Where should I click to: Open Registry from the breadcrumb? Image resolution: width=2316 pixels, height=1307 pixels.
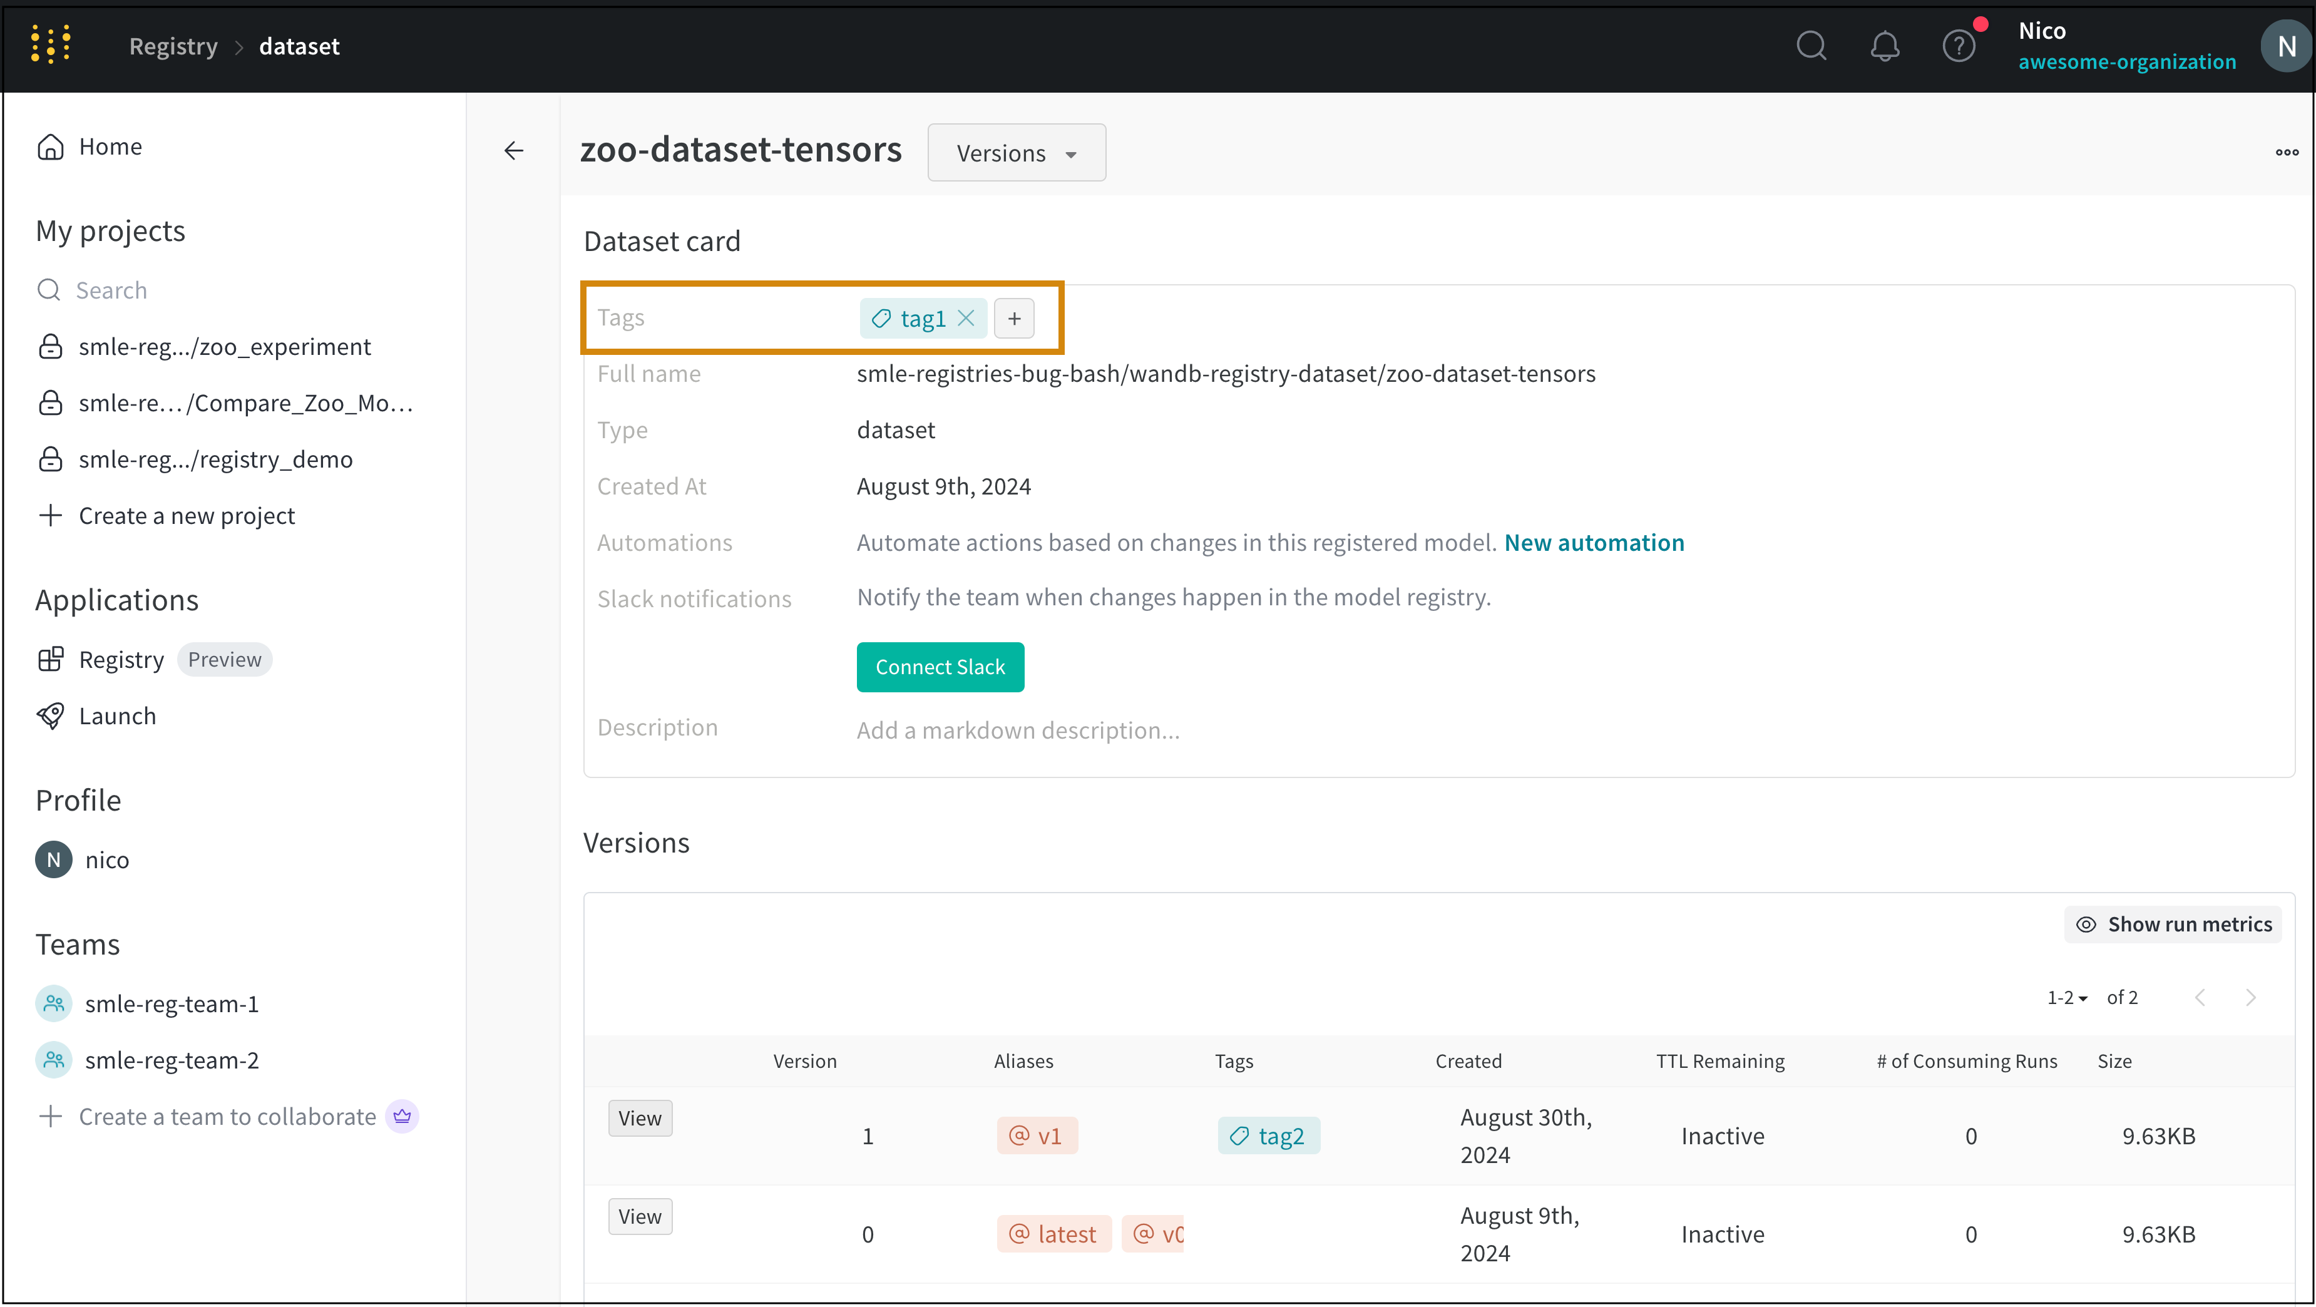[x=173, y=45]
